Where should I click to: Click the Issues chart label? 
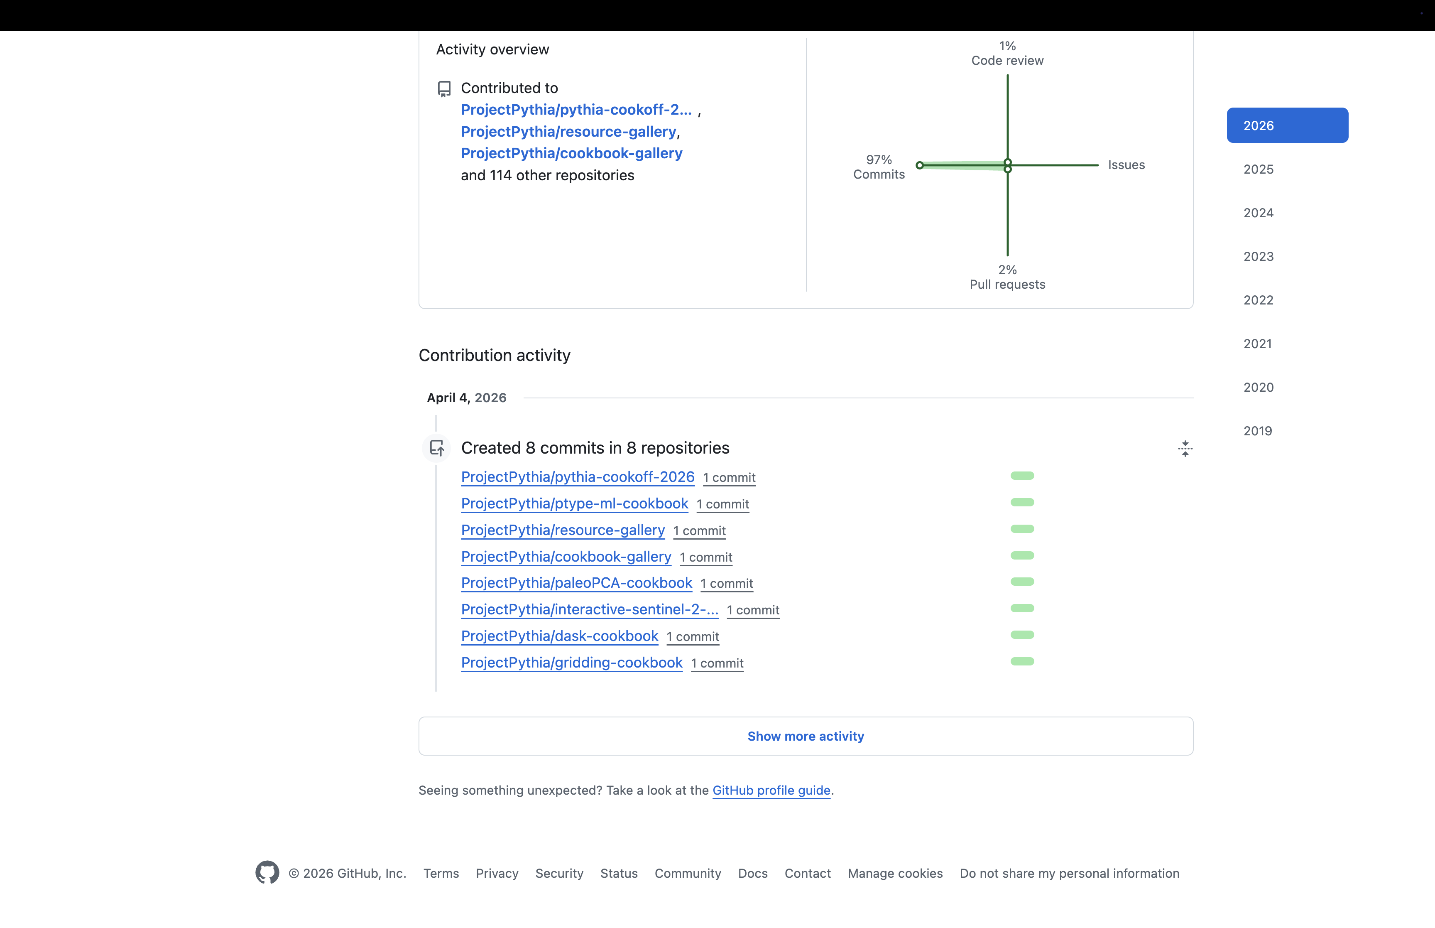tap(1126, 164)
